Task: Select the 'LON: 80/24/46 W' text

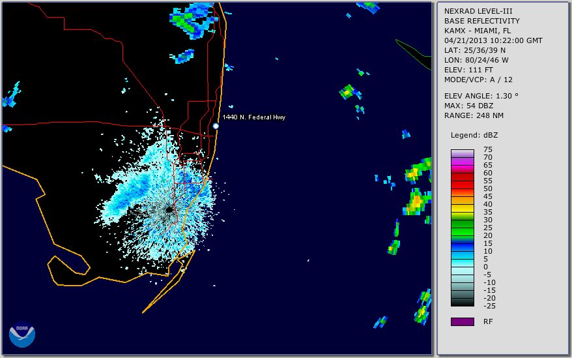Action: click(476, 60)
